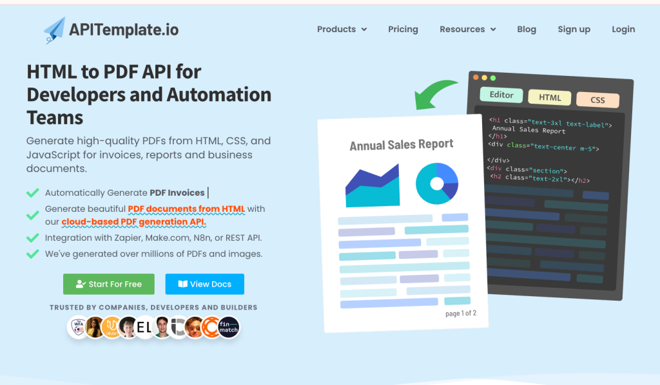Switch to the HTML tab in code editor
The width and height of the screenshot is (660, 385).
[550, 97]
